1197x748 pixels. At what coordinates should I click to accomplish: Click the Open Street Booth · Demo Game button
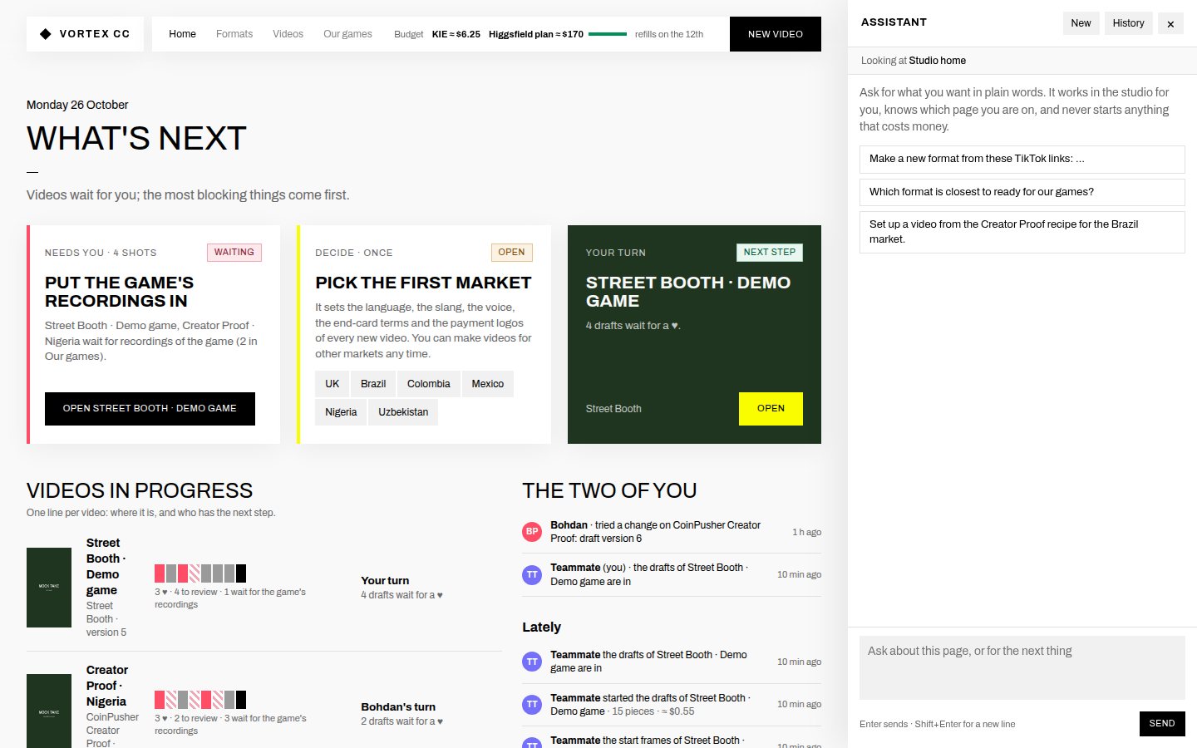click(x=150, y=409)
